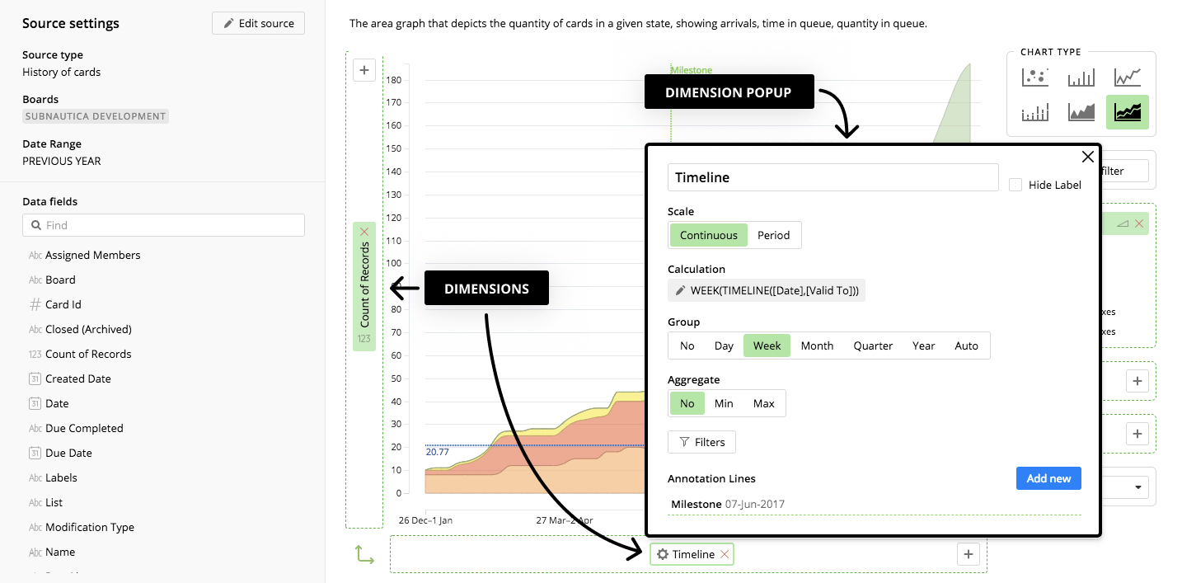This screenshot has height=583, width=1182.
Task: Add a dimension to horizontal axis
Action: (x=969, y=554)
